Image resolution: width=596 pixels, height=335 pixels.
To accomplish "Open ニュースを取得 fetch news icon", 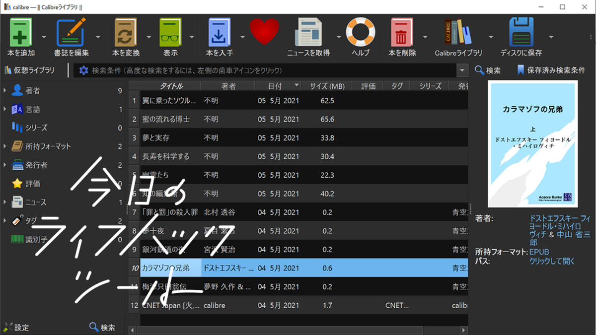I will [x=308, y=32].
